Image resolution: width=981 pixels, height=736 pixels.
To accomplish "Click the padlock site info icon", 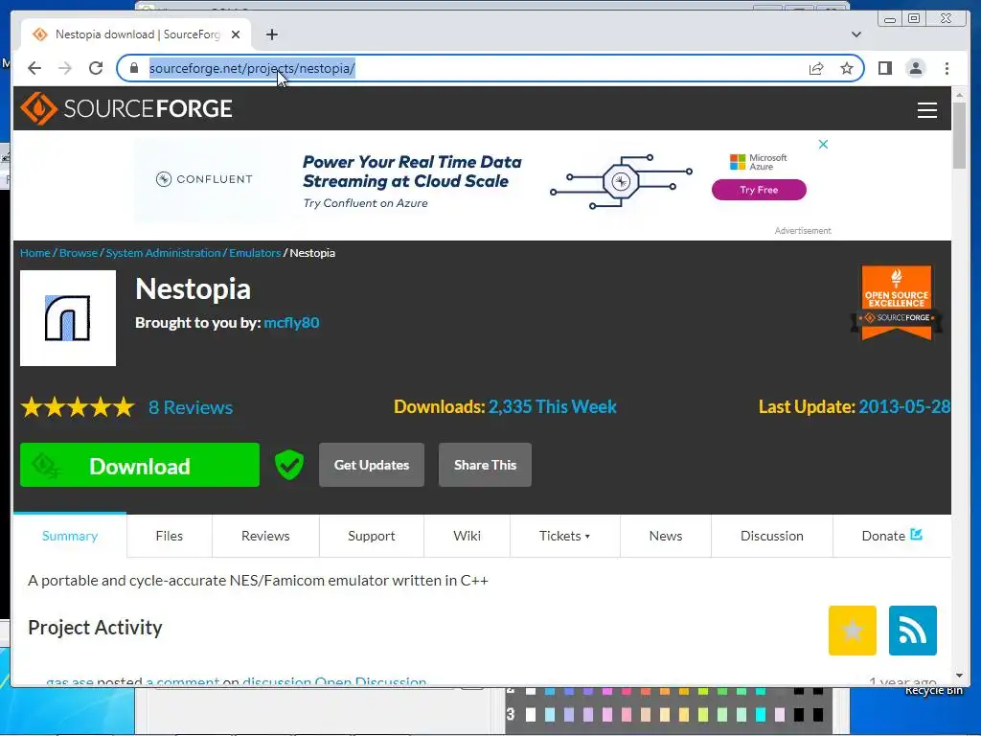I will click(134, 68).
